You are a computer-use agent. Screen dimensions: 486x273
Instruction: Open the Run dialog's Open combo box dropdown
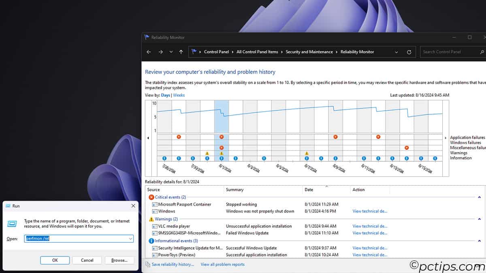pyautogui.click(x=130, y=239)
